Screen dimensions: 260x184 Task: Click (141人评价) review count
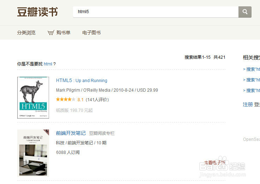(97, 100)
